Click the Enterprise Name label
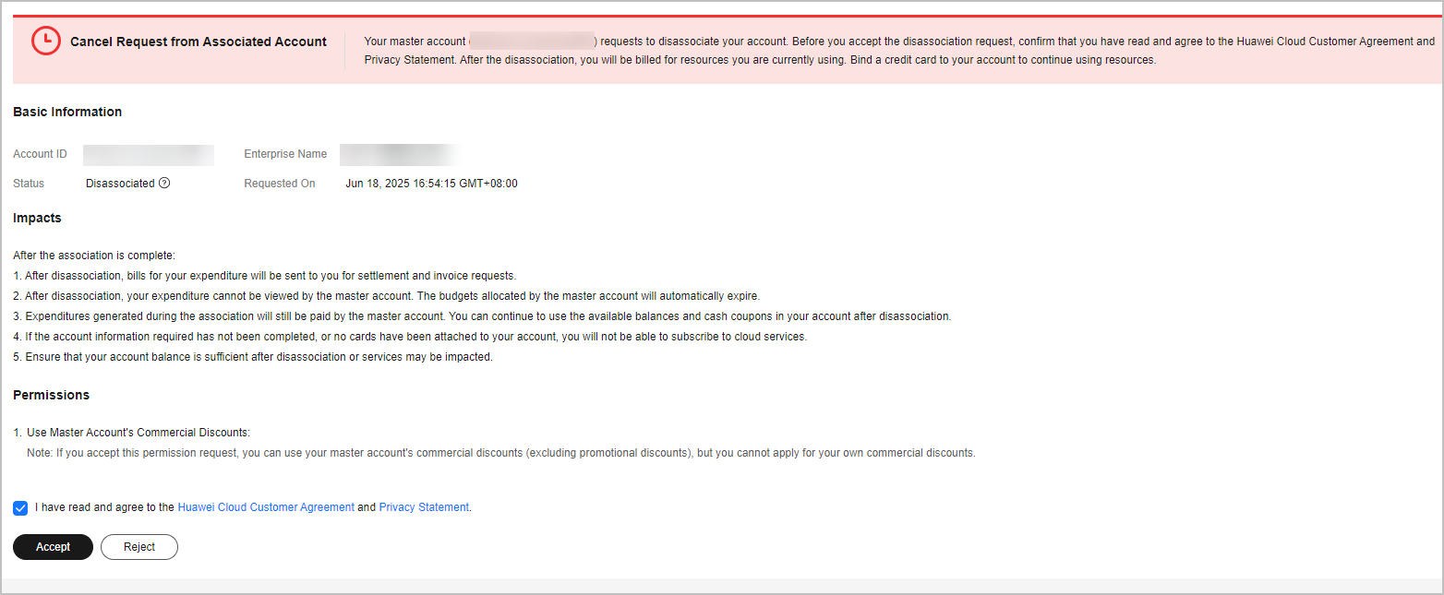The height and width of the screenshot is (595, 1444). (285, 154)
